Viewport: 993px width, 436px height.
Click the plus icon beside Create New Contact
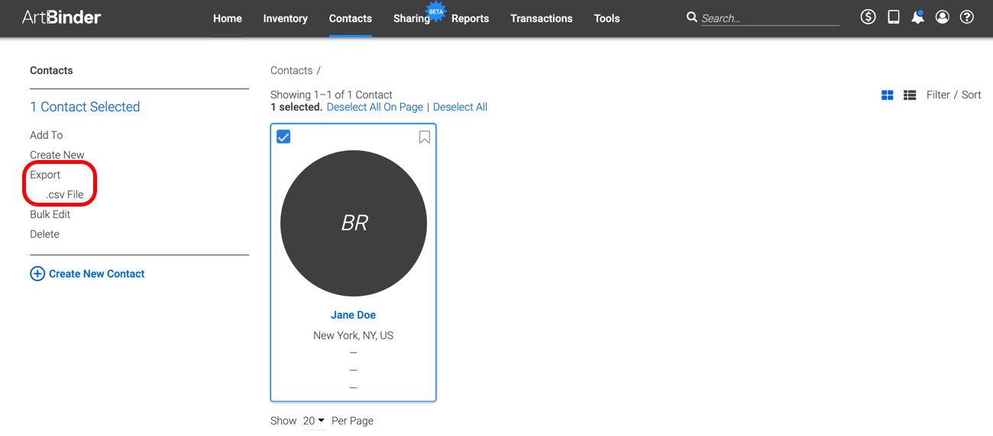click(x=37, y=274)
